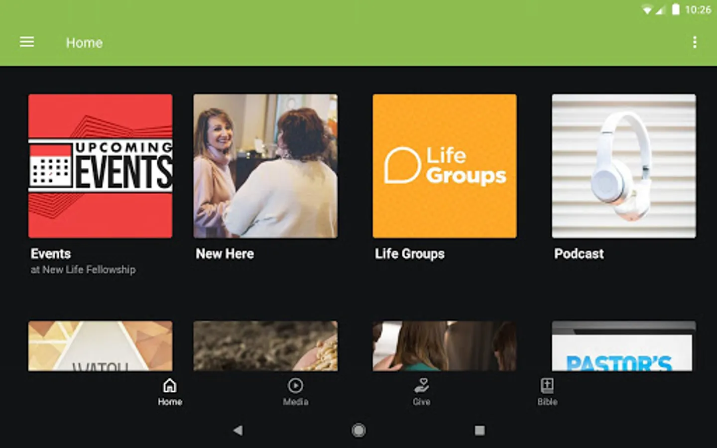Tap the Give hand-heart icon

coord(422,386)
